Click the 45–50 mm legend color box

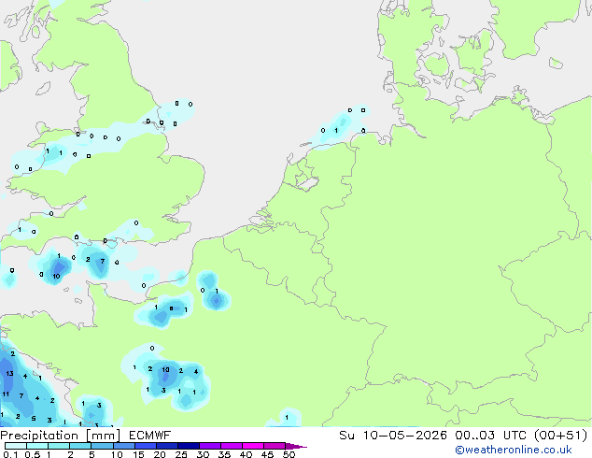[275, 446]
